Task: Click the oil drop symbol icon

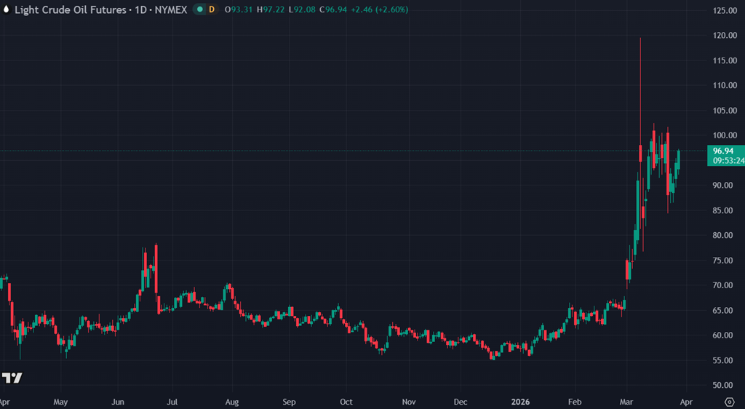Action: click(7, 9)
